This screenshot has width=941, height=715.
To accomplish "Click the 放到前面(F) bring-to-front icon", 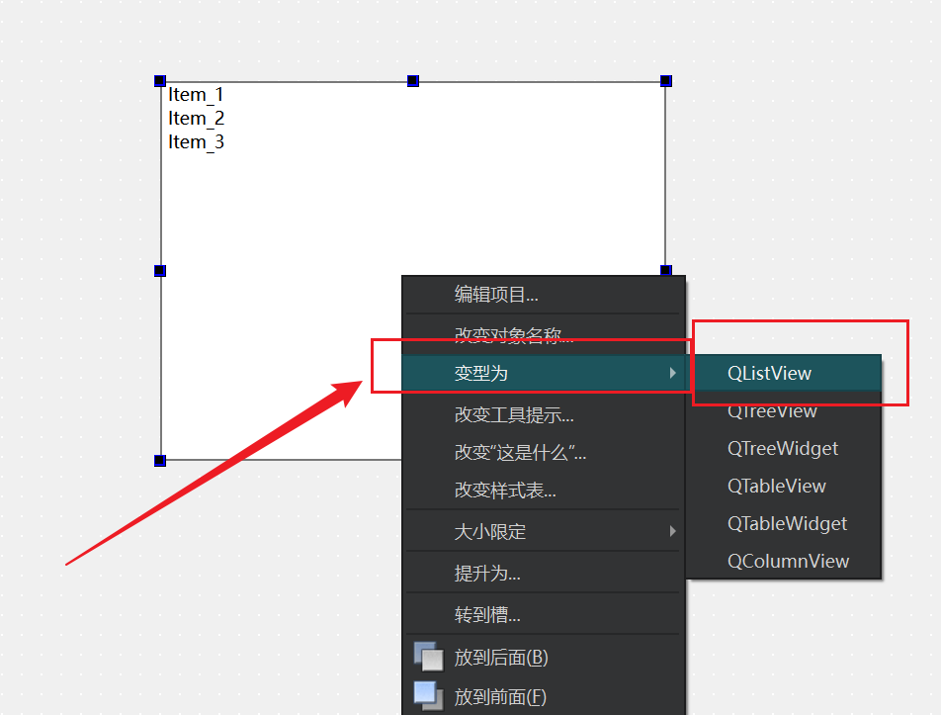I will pos(428,696).
